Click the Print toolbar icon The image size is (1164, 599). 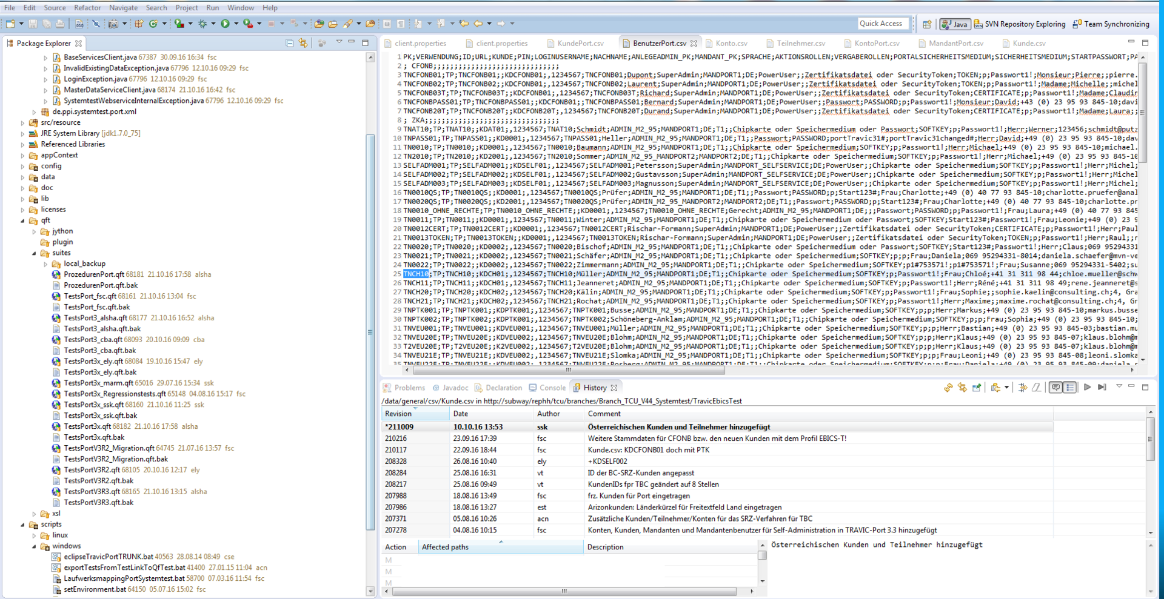coord(60,24)
